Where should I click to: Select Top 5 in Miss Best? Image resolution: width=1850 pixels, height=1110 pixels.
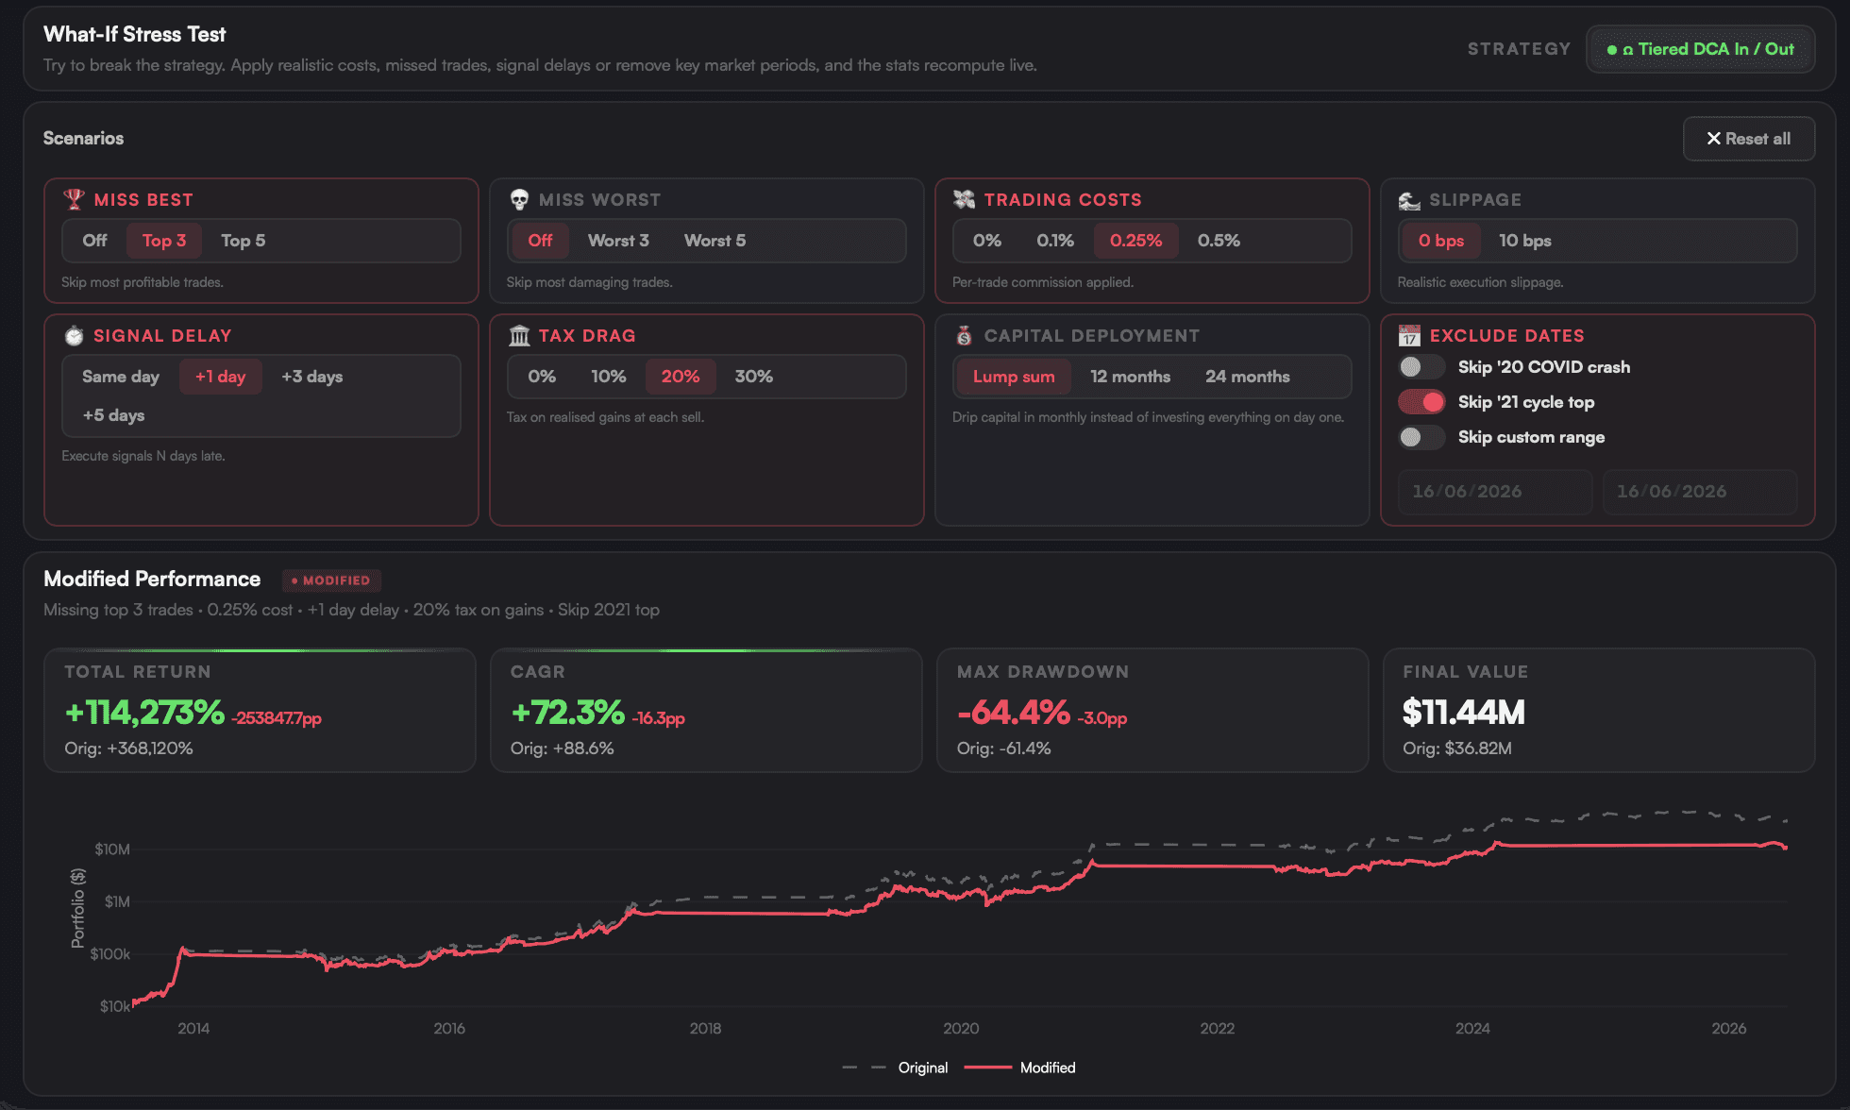point(243,241)
